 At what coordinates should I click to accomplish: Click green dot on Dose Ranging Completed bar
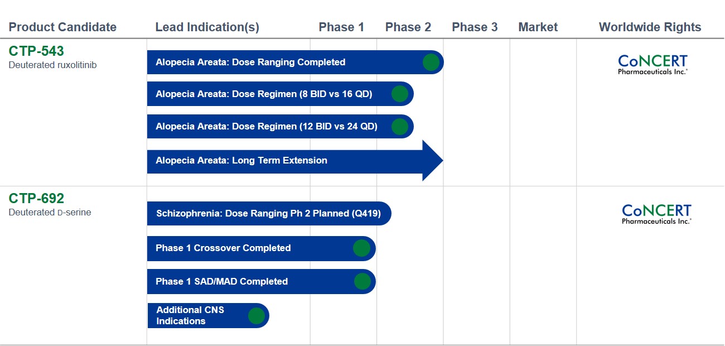(431, 62)
